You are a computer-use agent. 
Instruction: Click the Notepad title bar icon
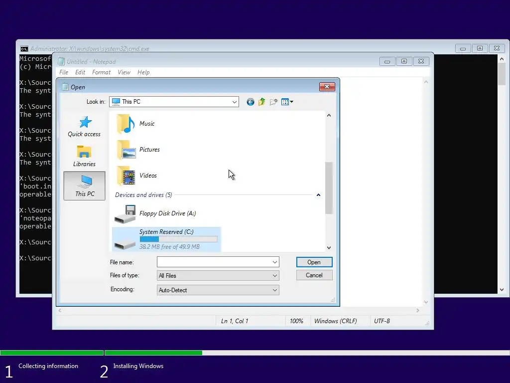(61, 61)
